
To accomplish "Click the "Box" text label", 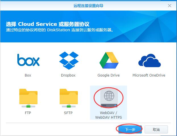I will 28,75.
